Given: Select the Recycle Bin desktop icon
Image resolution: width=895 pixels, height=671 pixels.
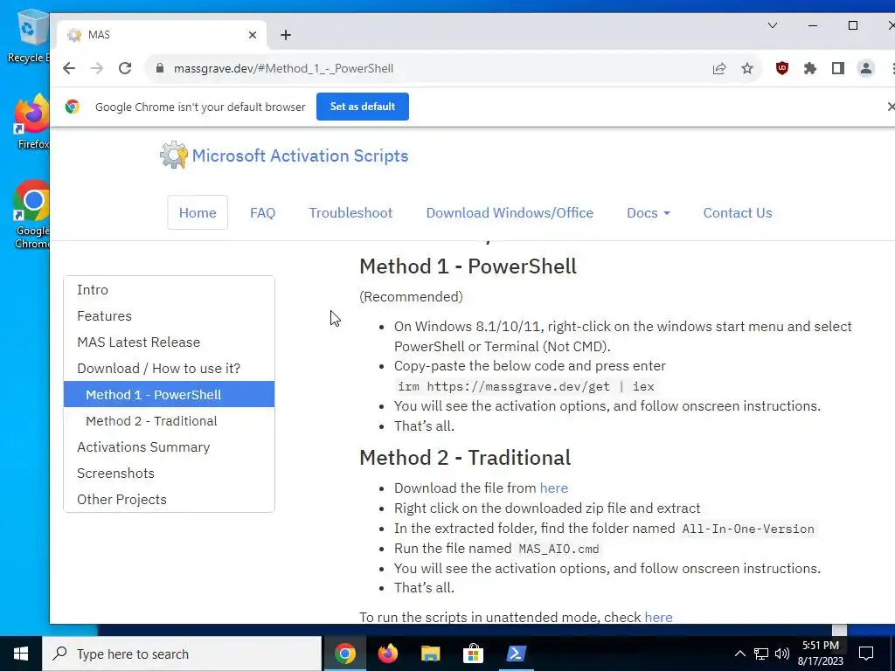Looking at the screenshot, I should point(29,36).
